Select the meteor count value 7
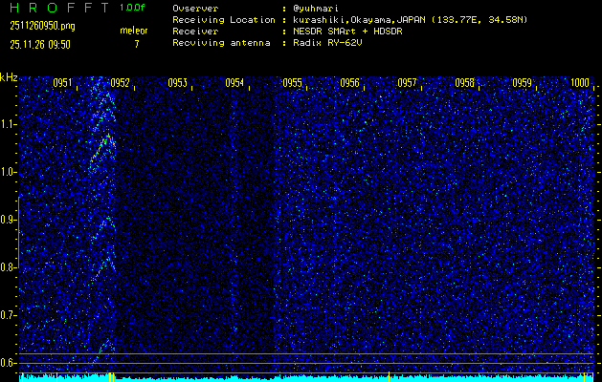This screenshot has height=382, width=602. click(137, 44)
